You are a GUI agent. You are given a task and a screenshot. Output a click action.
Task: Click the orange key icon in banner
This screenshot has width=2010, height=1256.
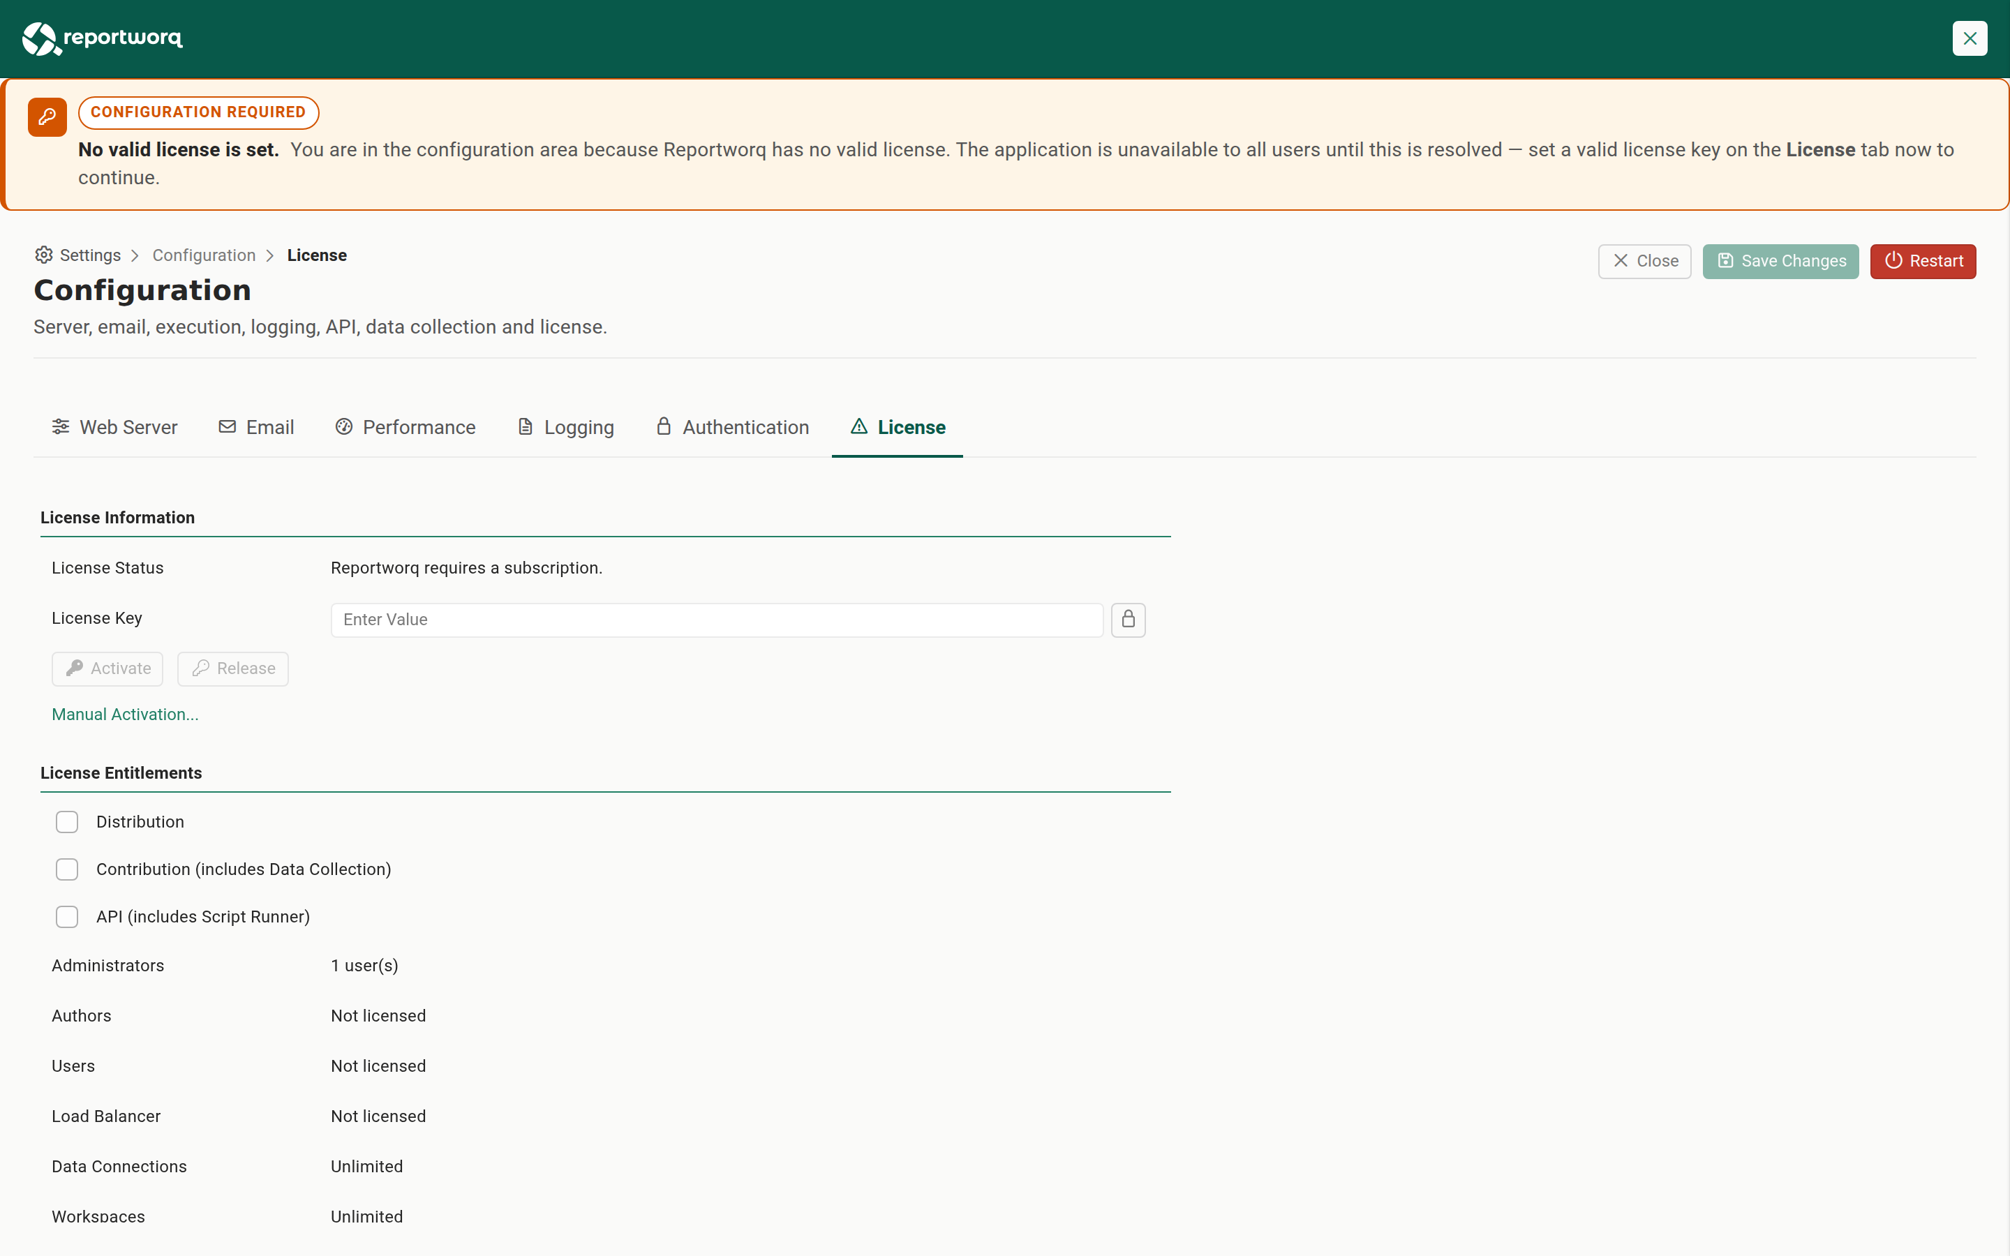point(47,117)
